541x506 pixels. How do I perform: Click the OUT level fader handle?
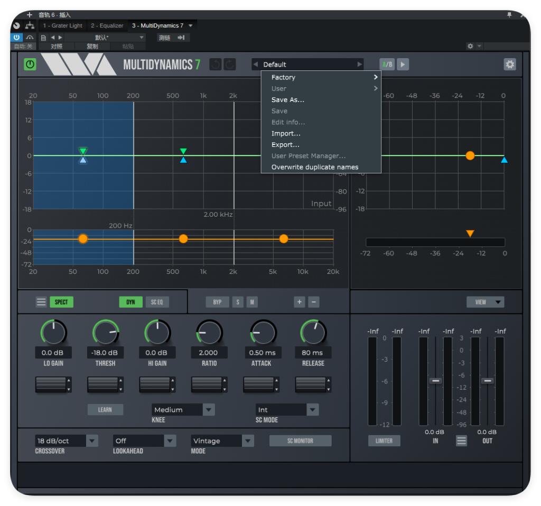488,381
